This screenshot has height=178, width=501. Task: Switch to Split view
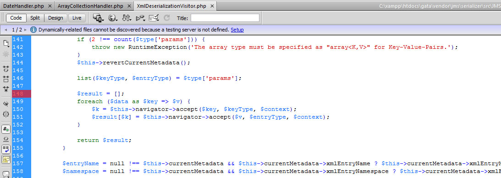point(35,18)
